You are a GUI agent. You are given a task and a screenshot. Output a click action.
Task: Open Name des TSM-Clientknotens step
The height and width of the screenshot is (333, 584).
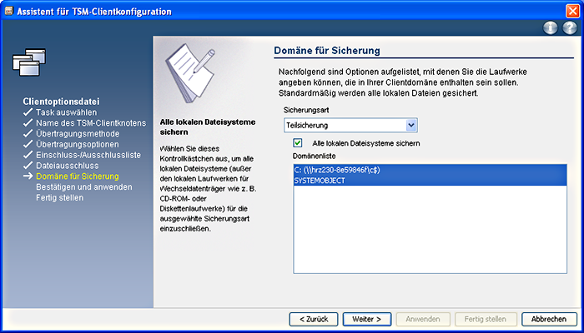tap(91, 122)
